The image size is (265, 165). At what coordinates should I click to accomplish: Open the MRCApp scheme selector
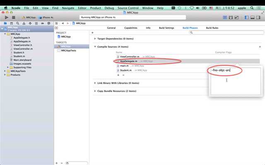(29, 17)
